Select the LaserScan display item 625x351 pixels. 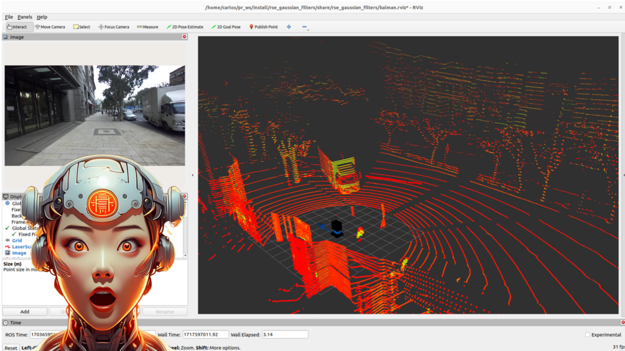[21, 247]
